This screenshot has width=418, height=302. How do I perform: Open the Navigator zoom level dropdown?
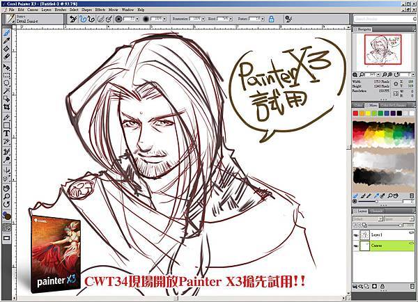(380, 74)
